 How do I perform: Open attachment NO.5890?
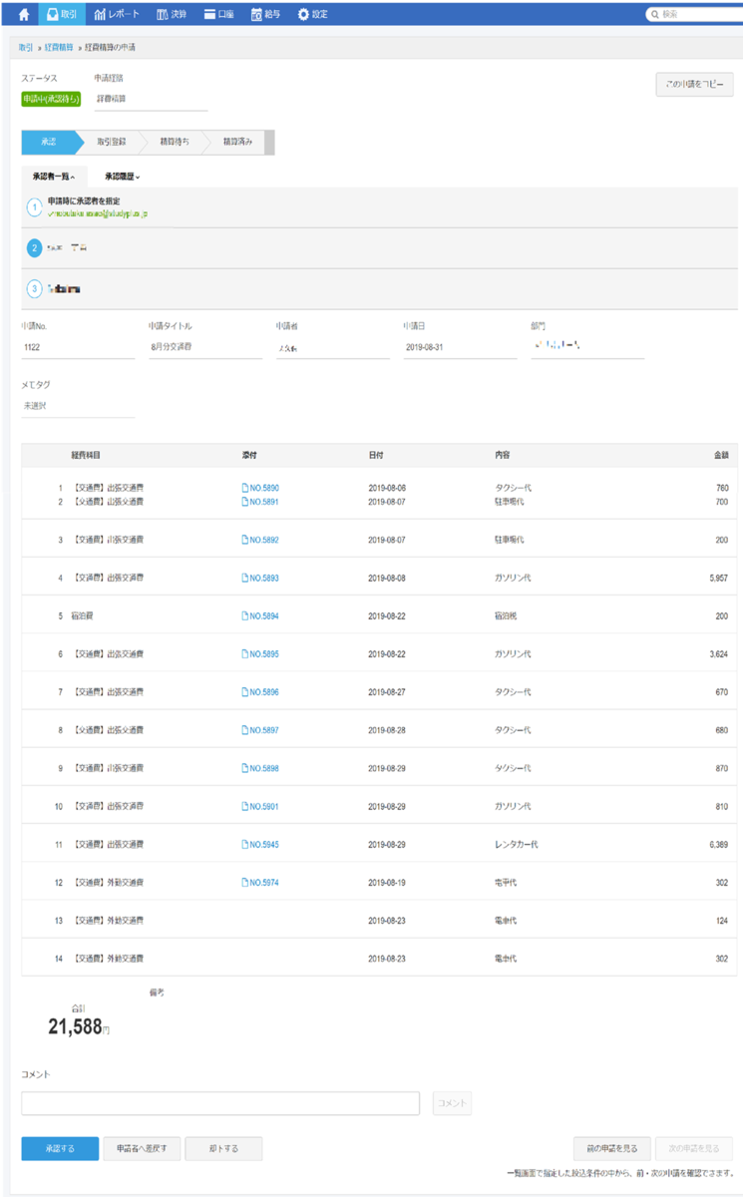point(260,488)
